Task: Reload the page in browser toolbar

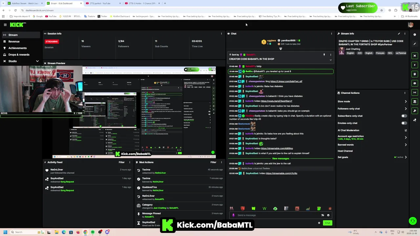Action: tap(15, 10)
